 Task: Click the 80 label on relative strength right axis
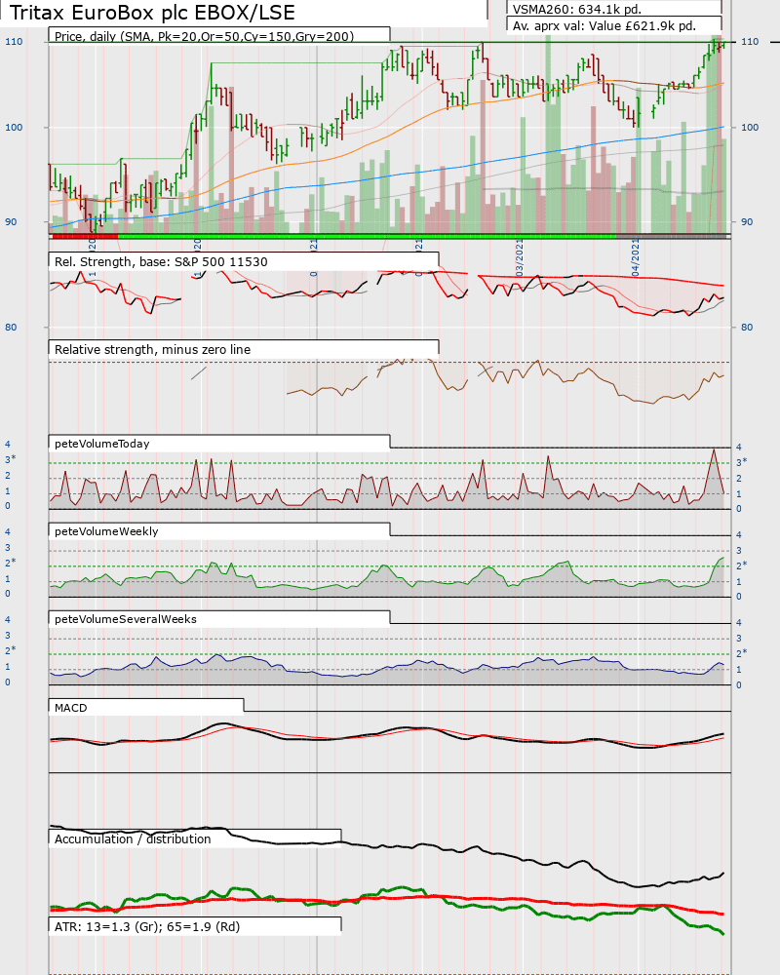pyautogui.click(x=747, y=327)
